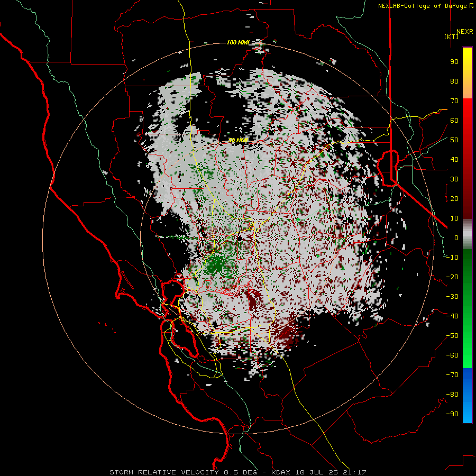Click the -50 value on the velocity legend
Screen dimensions: 476x476
click(x=452, y=336)
